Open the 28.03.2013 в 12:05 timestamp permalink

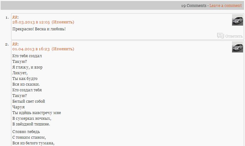[x=31, y=22]
